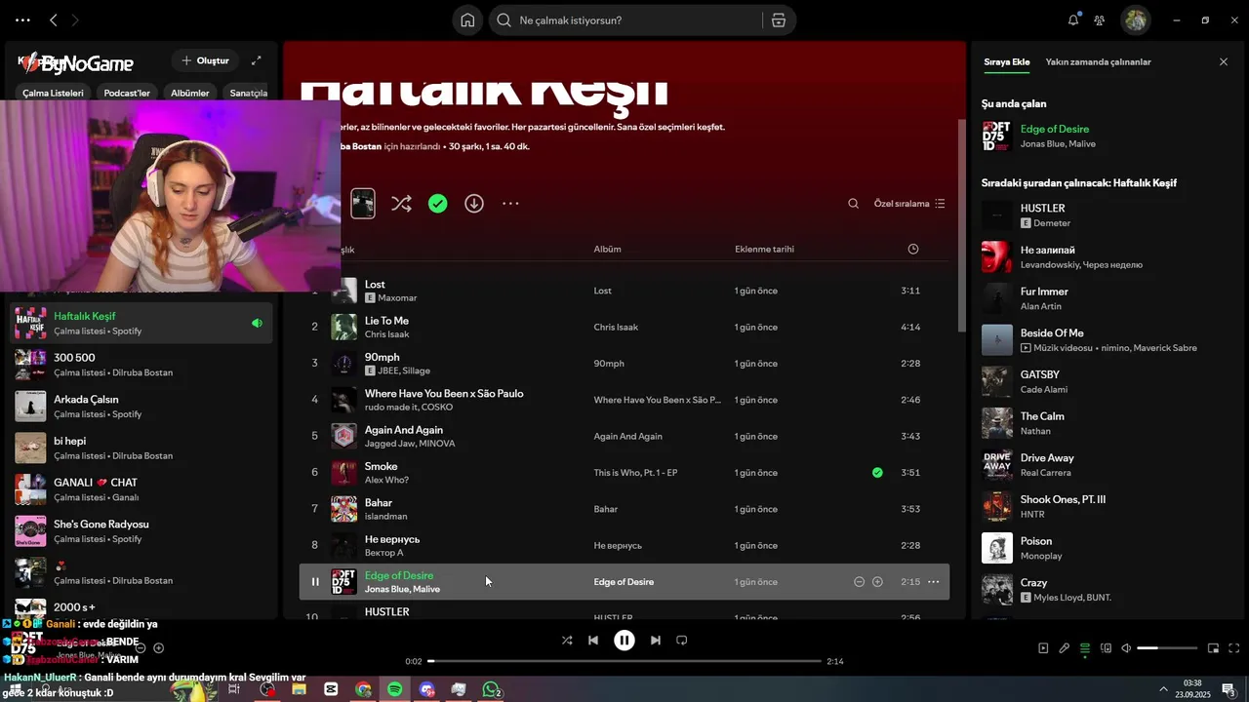The image size is (1249, 702).
Task: Sort by duration clock header
Action: coord(913,249)
